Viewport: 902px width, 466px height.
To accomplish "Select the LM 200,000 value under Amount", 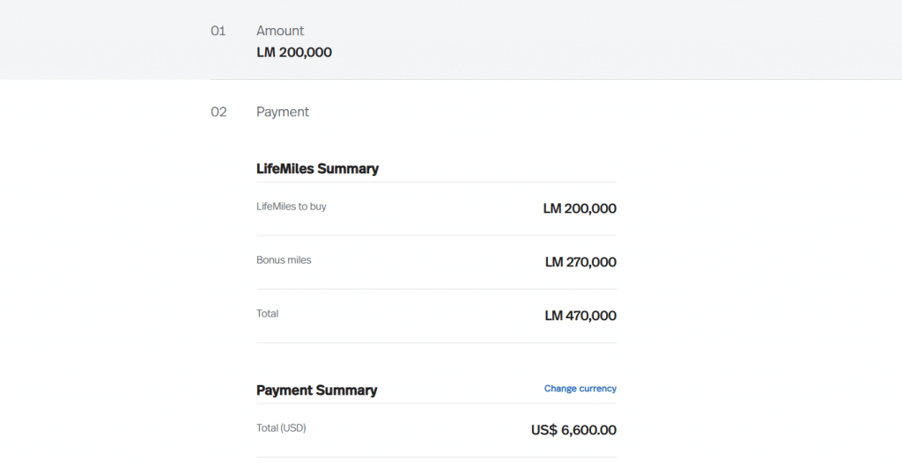I will [294, 53].
